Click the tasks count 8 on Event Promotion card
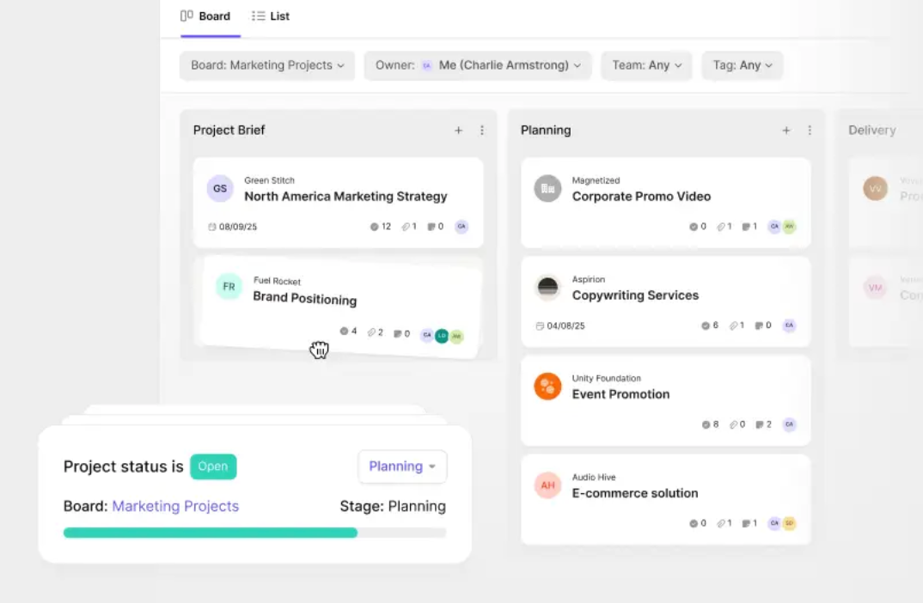Image resolution: width=923 pixels, height=603 pixels. [710, 424]
